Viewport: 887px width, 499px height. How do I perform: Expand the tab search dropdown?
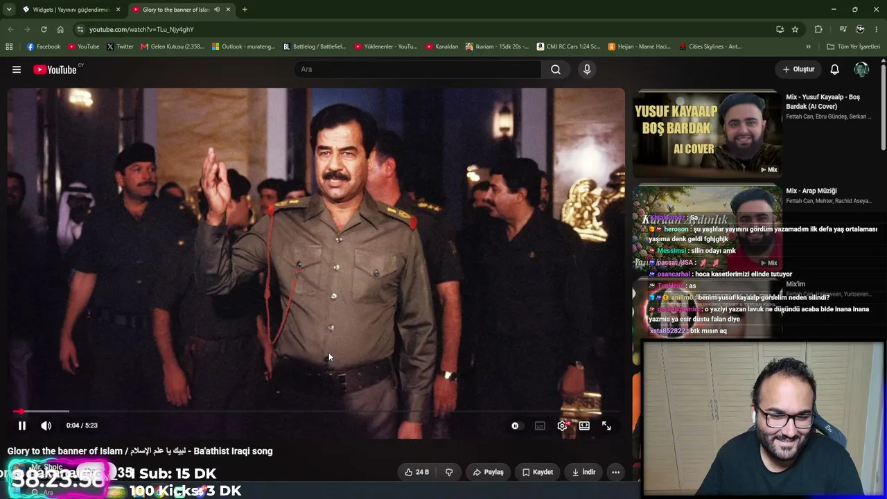click(x=9, y=10)
